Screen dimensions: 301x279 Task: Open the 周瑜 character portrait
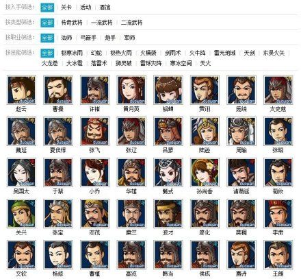coord(241,131)
